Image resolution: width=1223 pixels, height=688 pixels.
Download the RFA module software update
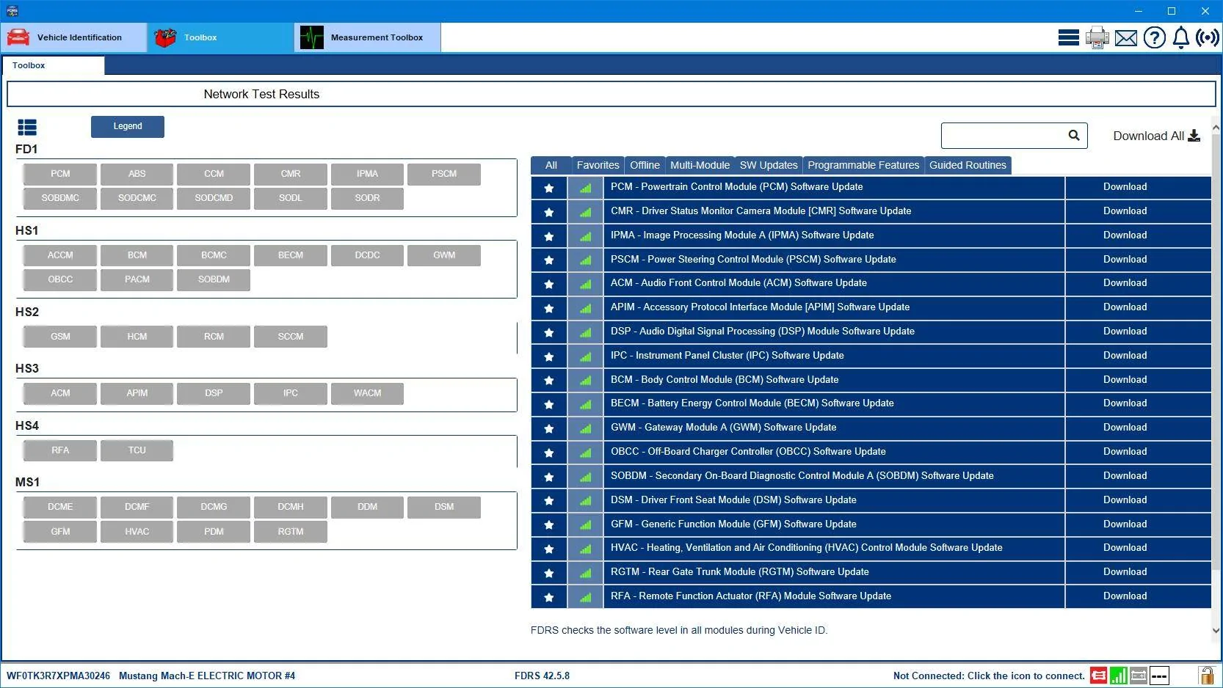point(1125,596)
